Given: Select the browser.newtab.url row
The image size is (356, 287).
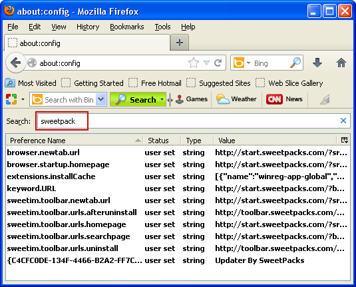Looking at the screenshot, I should [x=178, y=152].
